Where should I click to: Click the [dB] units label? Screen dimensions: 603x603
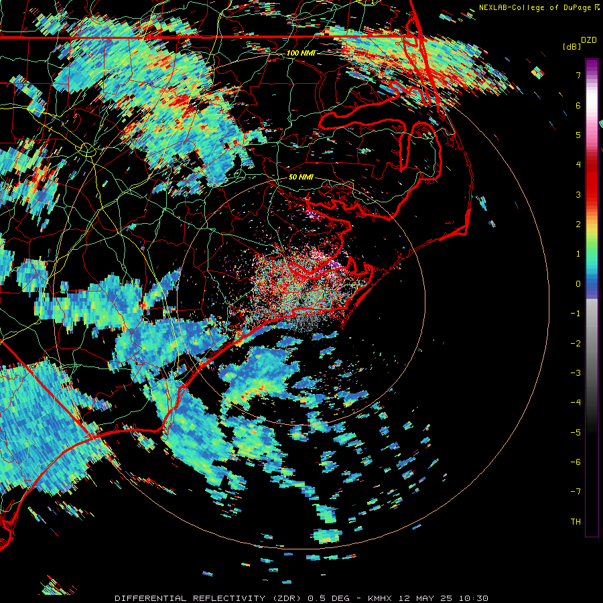click(572, 46)
